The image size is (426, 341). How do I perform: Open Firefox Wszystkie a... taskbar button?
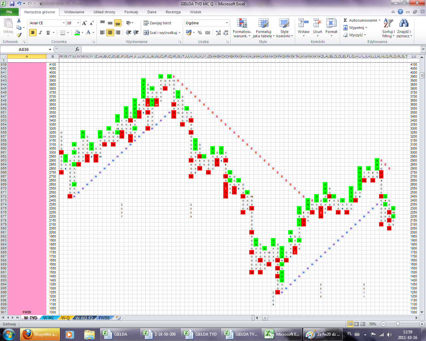pos(40,334)
